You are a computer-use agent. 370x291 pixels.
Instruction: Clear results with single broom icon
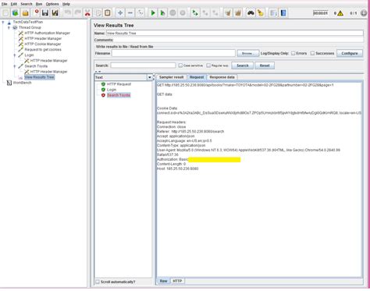[228, 12]
